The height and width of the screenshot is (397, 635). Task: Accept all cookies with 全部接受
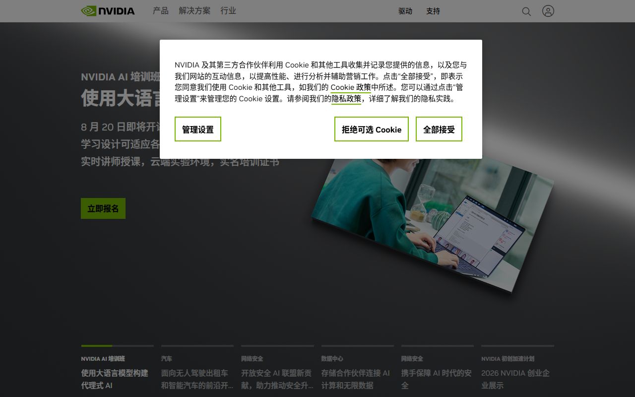coord(439,129)
